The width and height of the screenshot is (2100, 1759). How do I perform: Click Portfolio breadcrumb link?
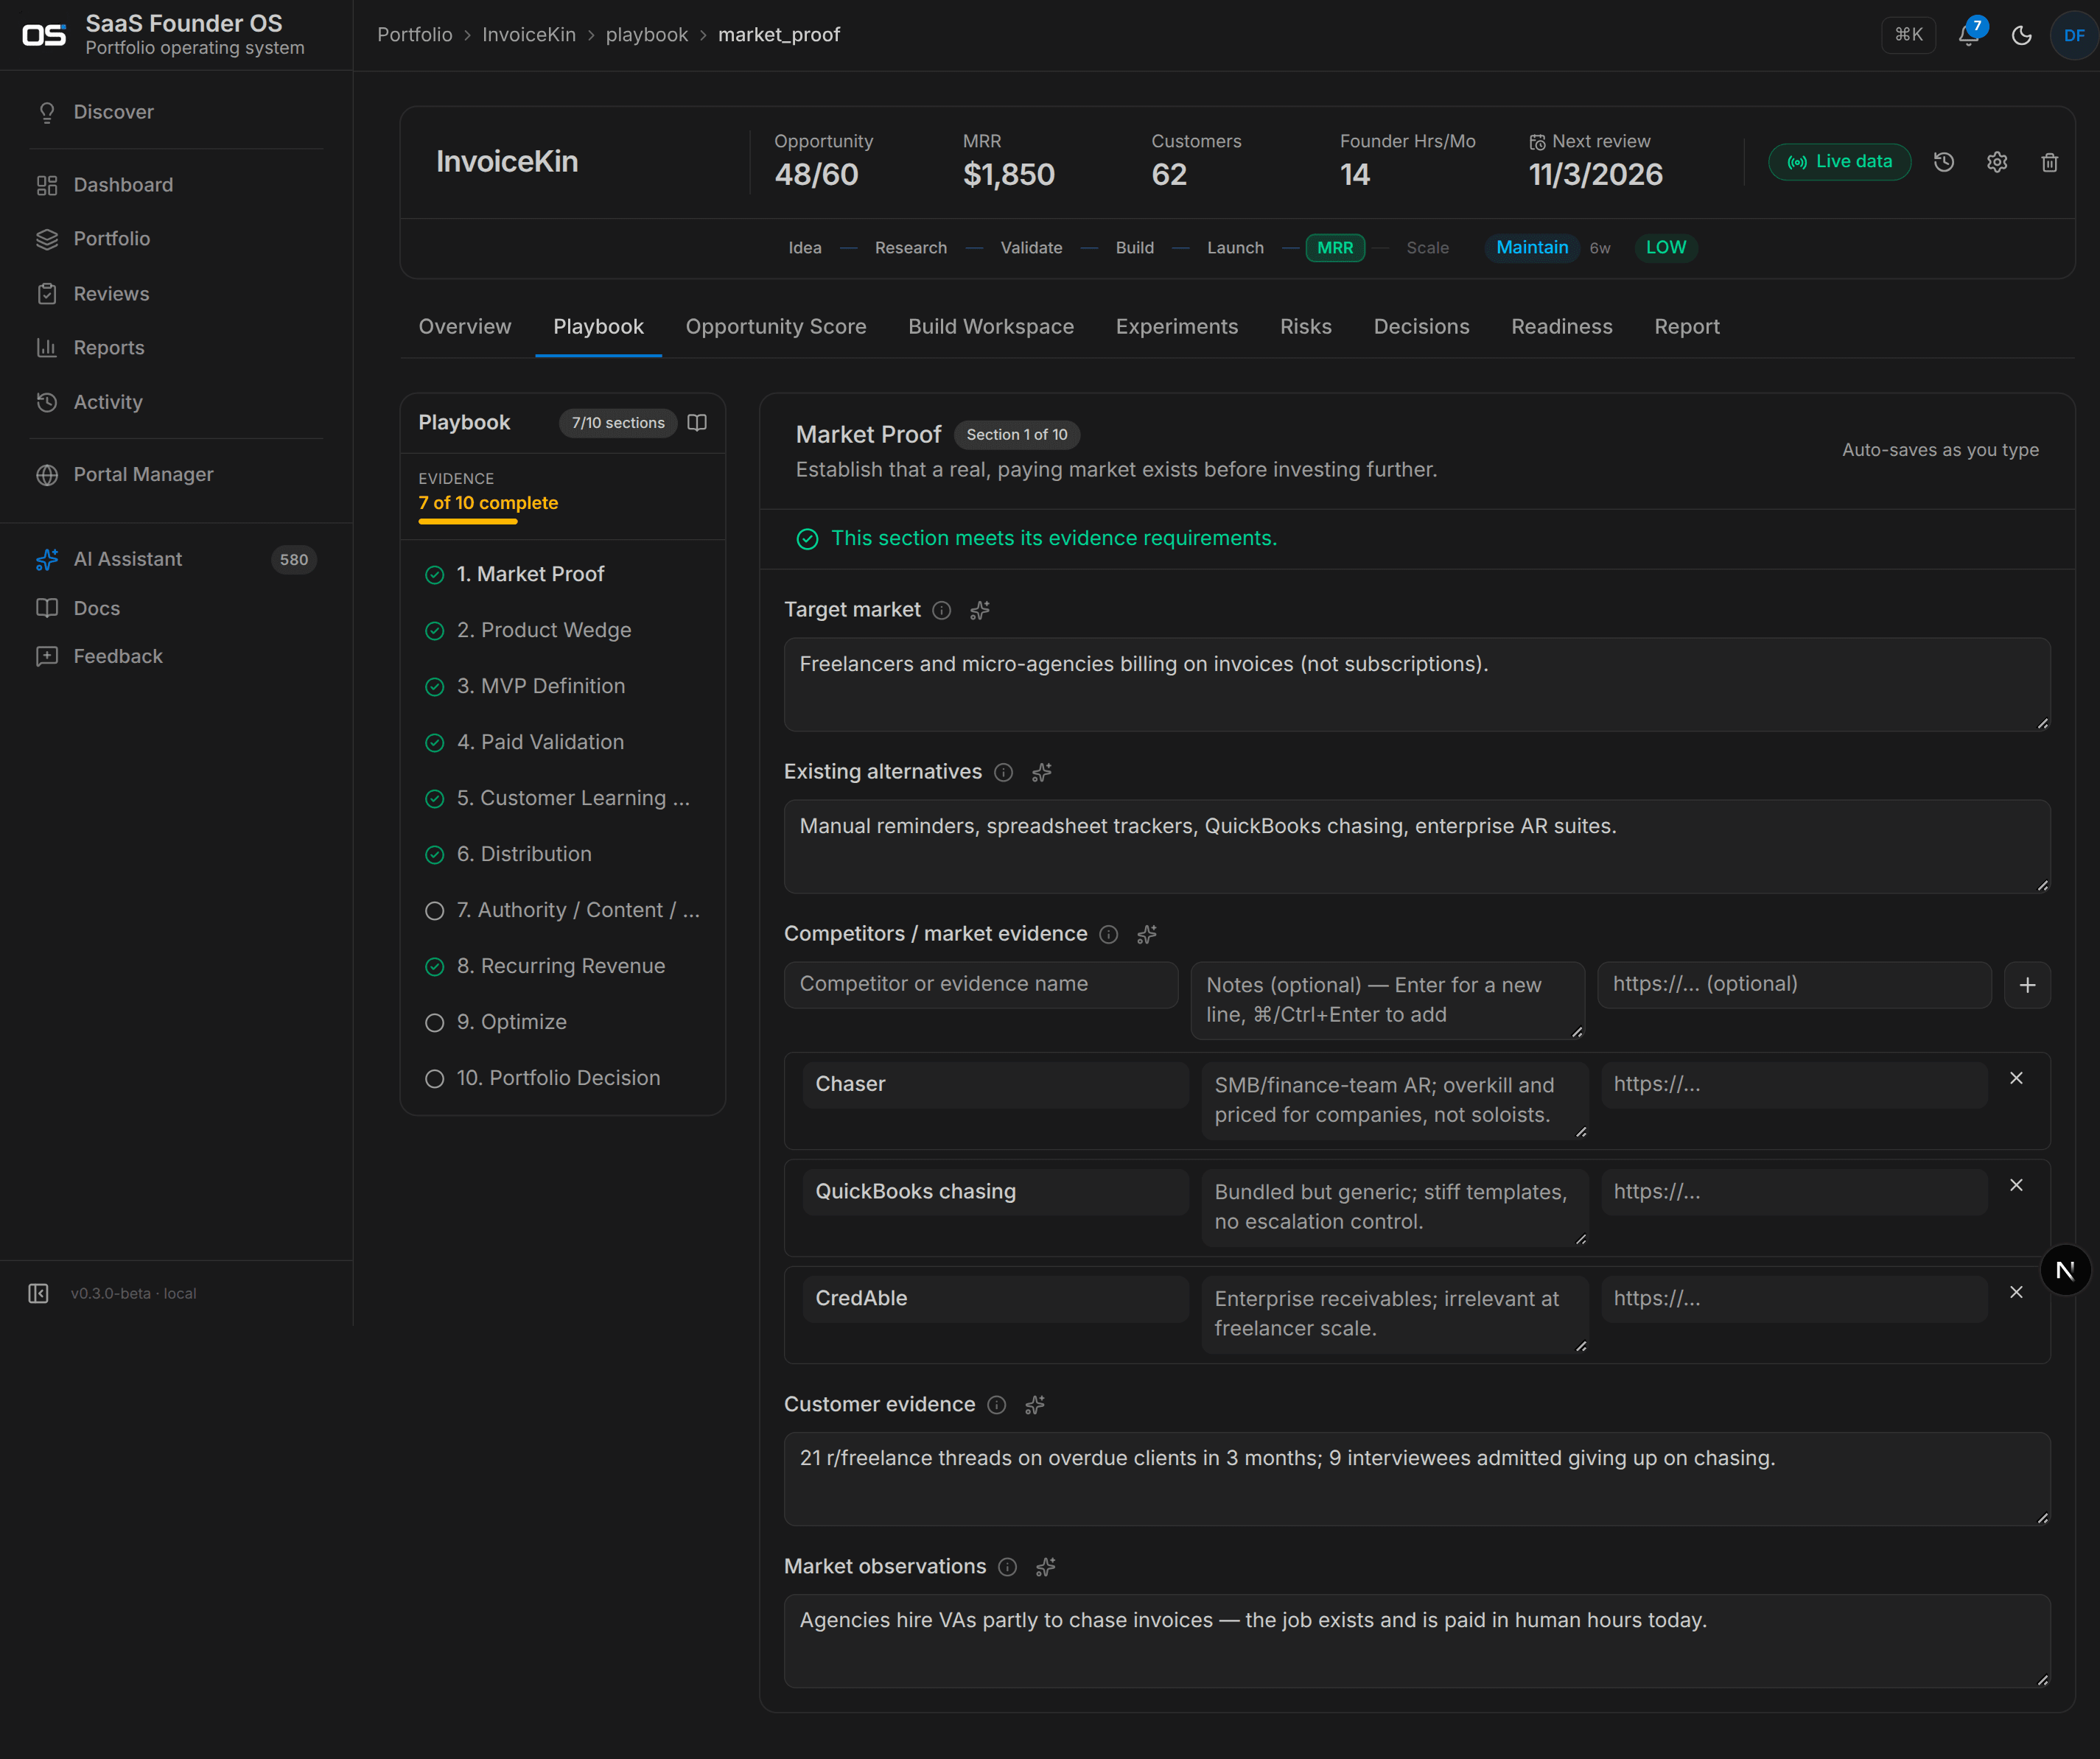tap(414, 35)
